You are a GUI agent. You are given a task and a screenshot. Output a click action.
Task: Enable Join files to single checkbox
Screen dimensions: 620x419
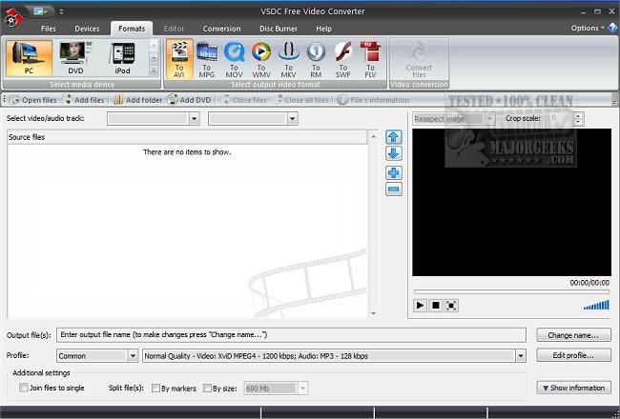[x=24, y=388]
